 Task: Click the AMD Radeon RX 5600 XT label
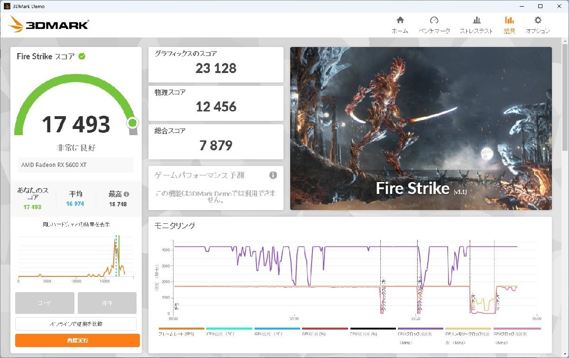point(54,165)
